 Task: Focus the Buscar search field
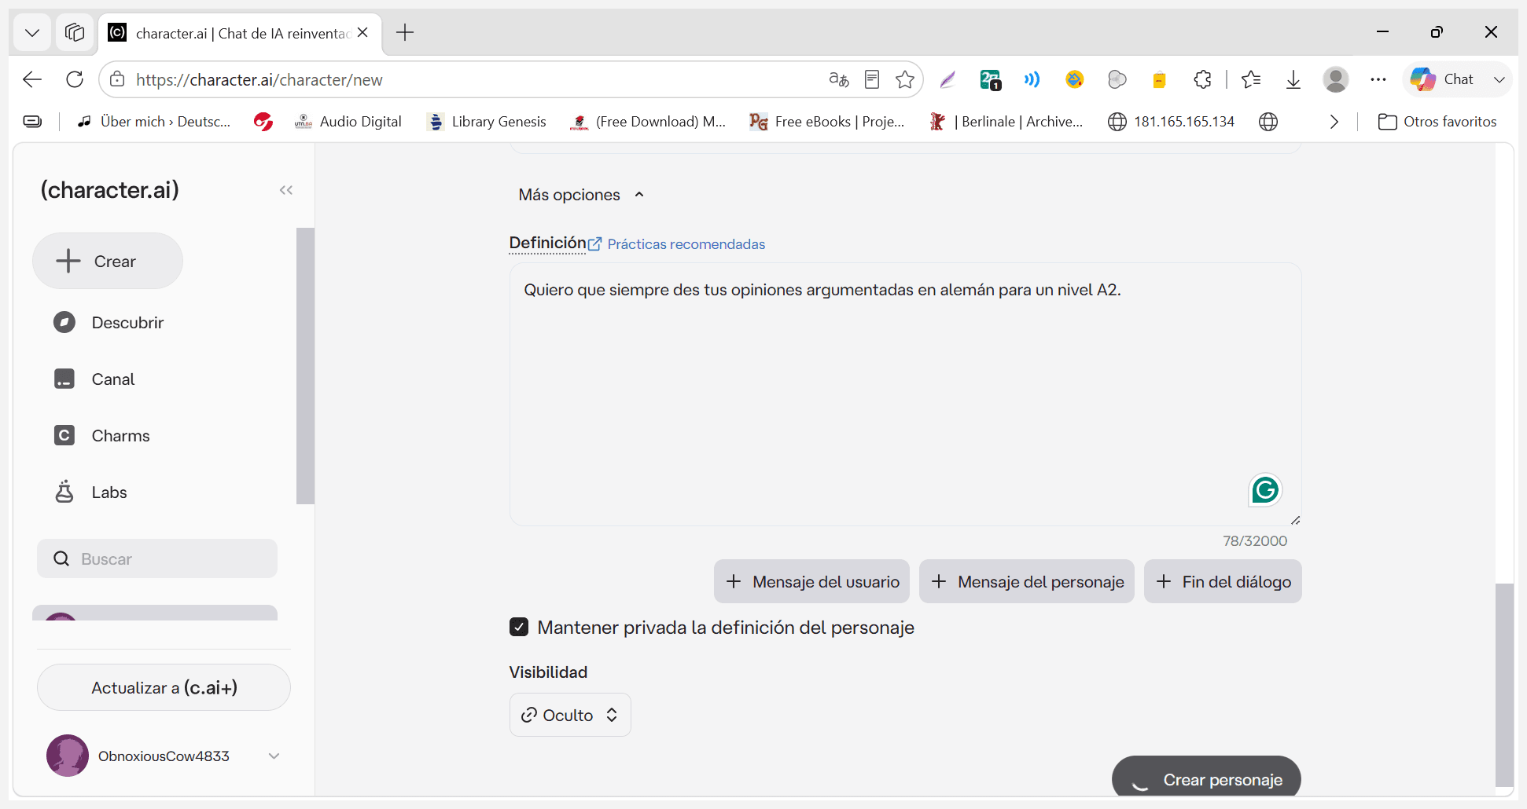point(157,558)
